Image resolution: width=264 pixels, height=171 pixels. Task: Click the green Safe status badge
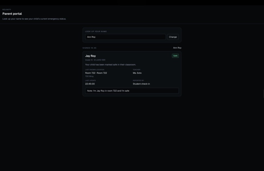[x=175, y=56]
